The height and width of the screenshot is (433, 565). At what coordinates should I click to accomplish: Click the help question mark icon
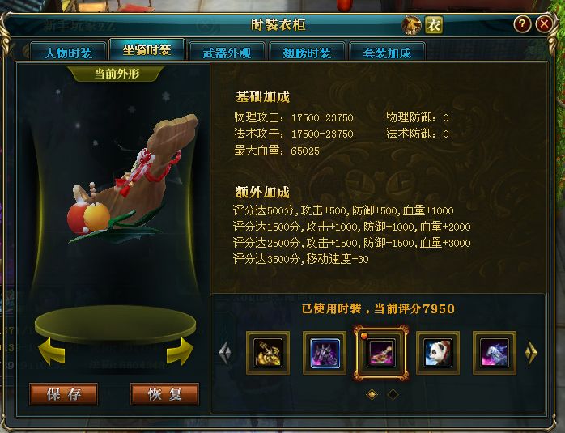pos(522,24)
